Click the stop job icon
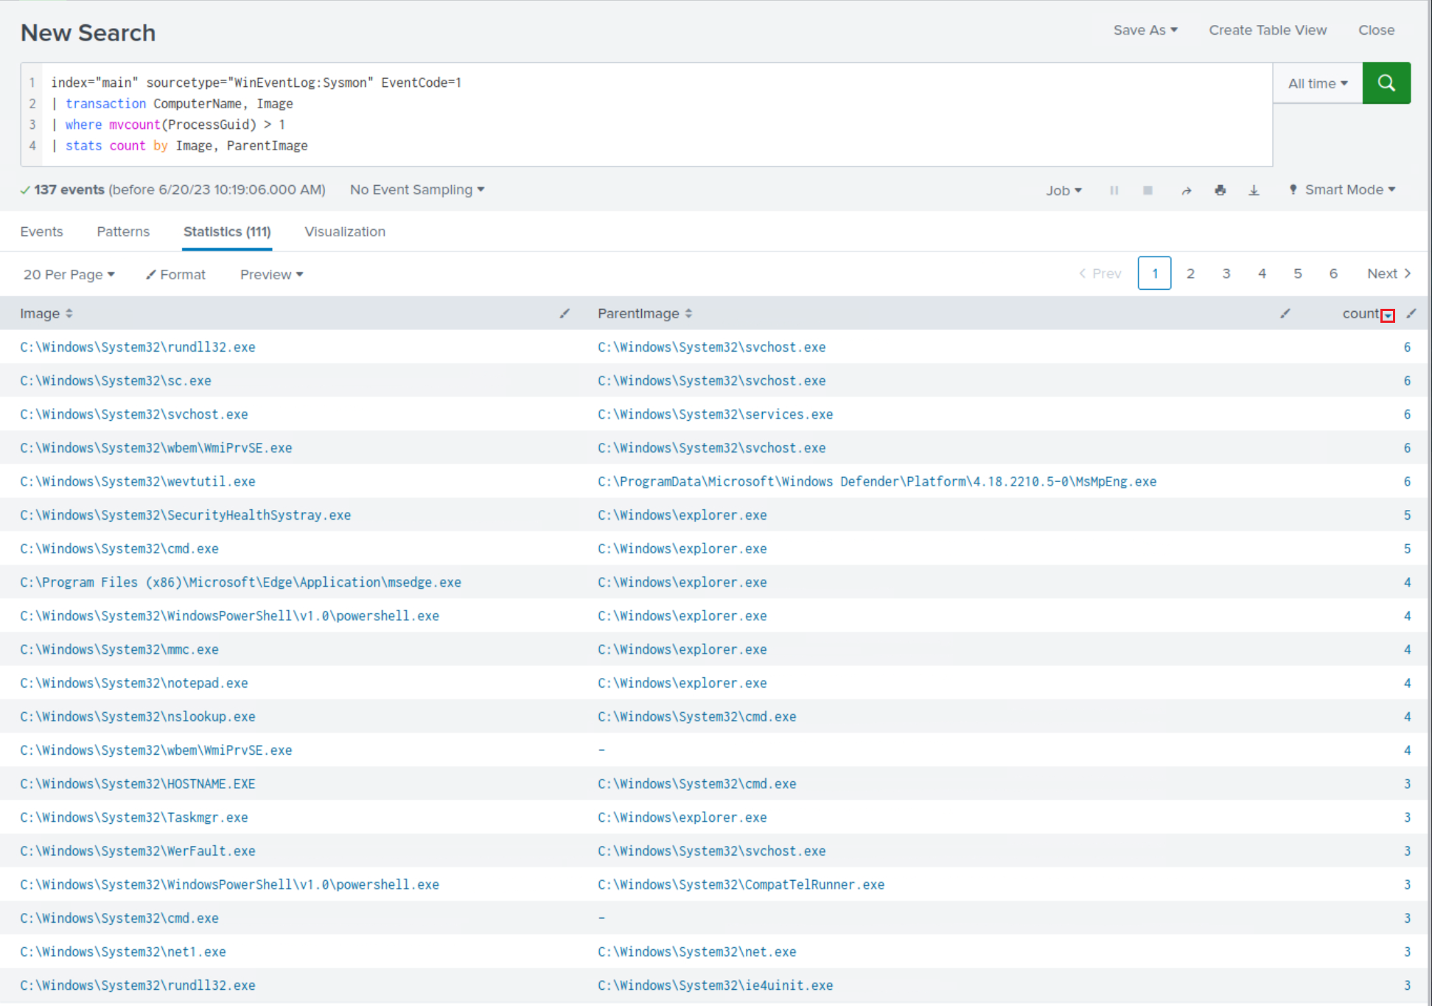The height and width of the screenshot is (1006, 1432). click(x=1148, y=190)
